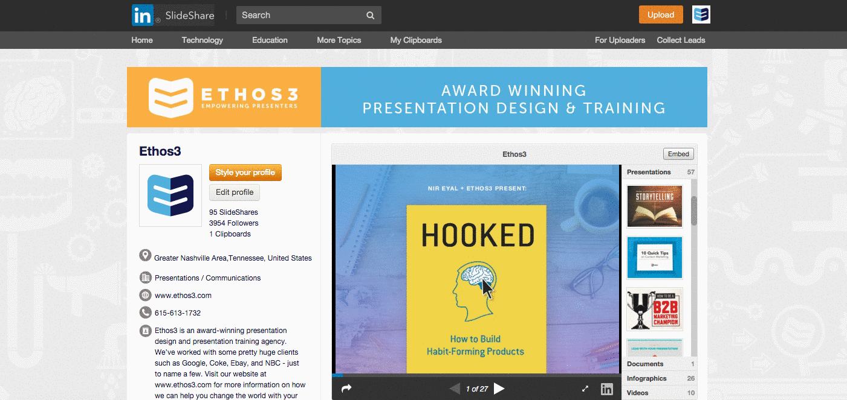Click the Ethos3 profile logo image
Screen dimensions: 847x400
[x=170, y=195]
